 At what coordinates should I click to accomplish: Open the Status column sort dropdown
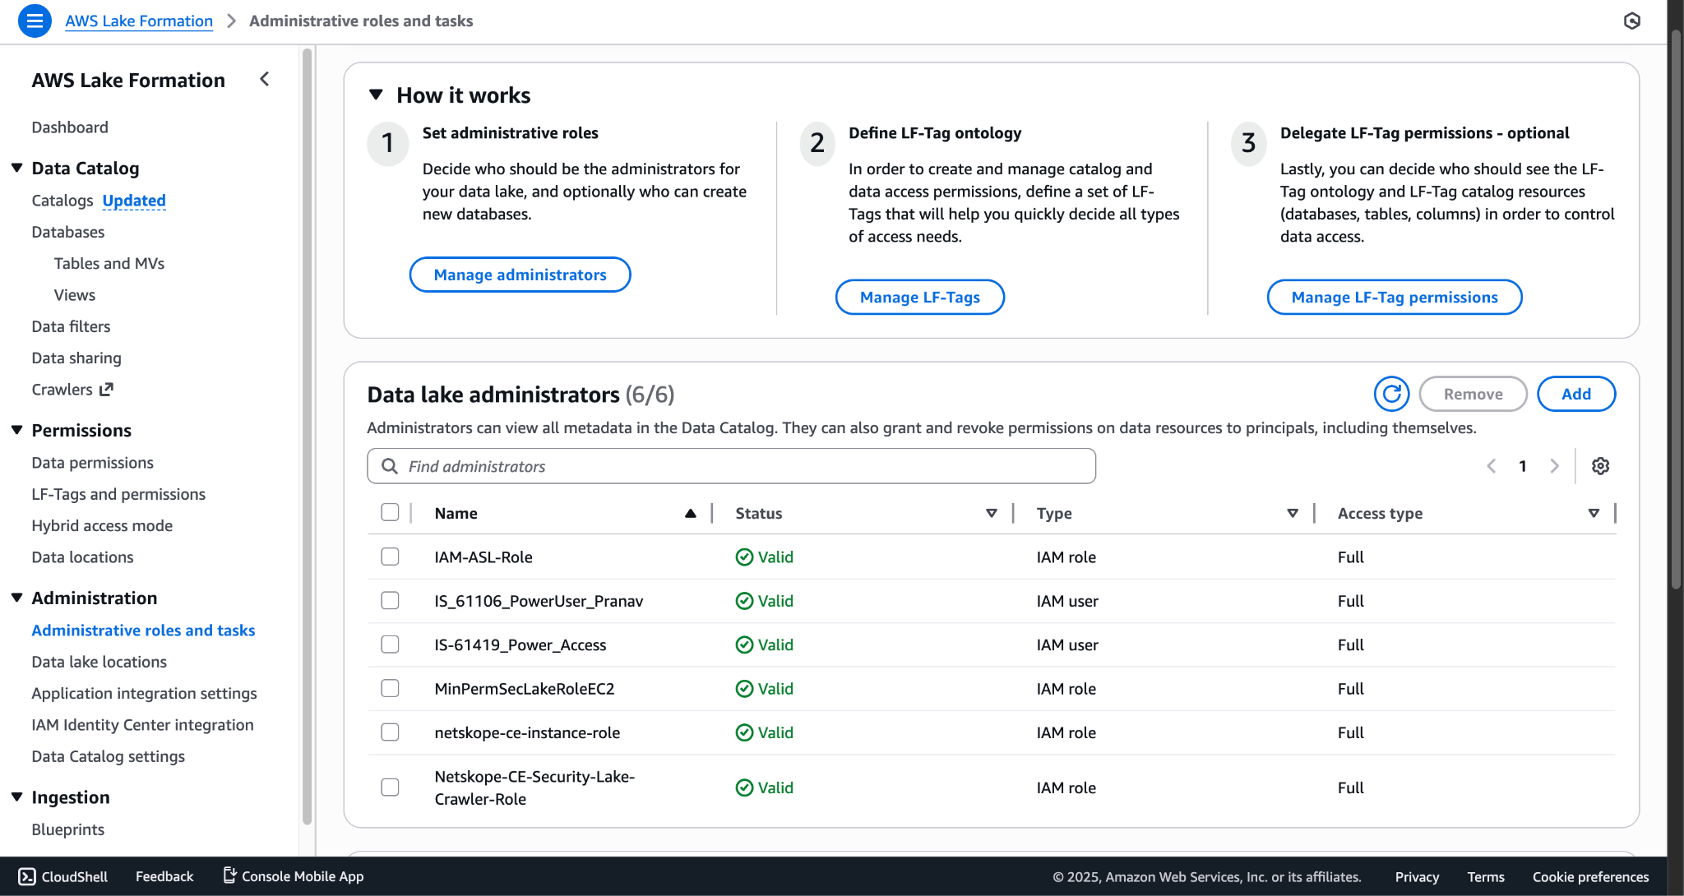(991, 513)
